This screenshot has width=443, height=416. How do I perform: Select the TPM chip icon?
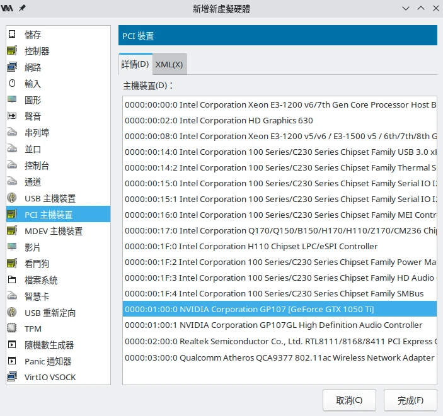pyautogui.click(x=12, y=329)
